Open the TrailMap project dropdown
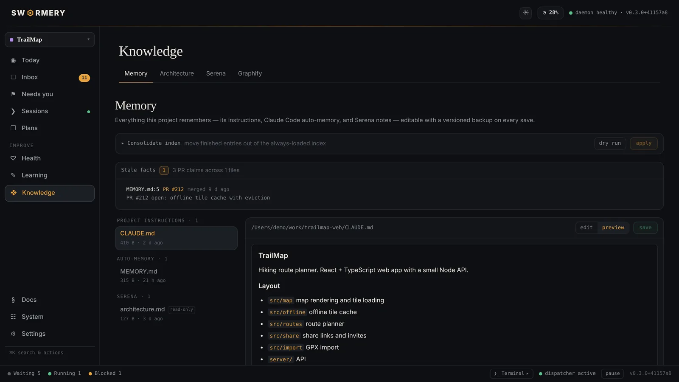The width and height of the screenshot is (679, 382). [50, 39]
